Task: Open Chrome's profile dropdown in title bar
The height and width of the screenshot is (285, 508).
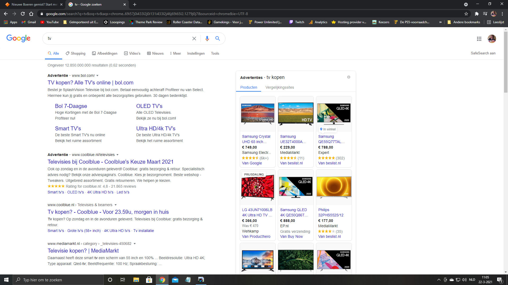Action: pos(466,4)
